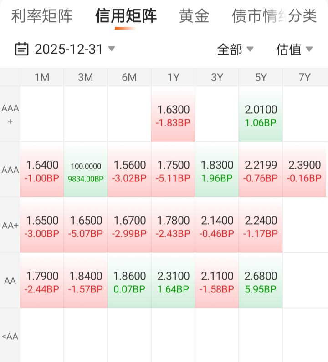Select the AA 5Y cell showing 2.6800

261,282
